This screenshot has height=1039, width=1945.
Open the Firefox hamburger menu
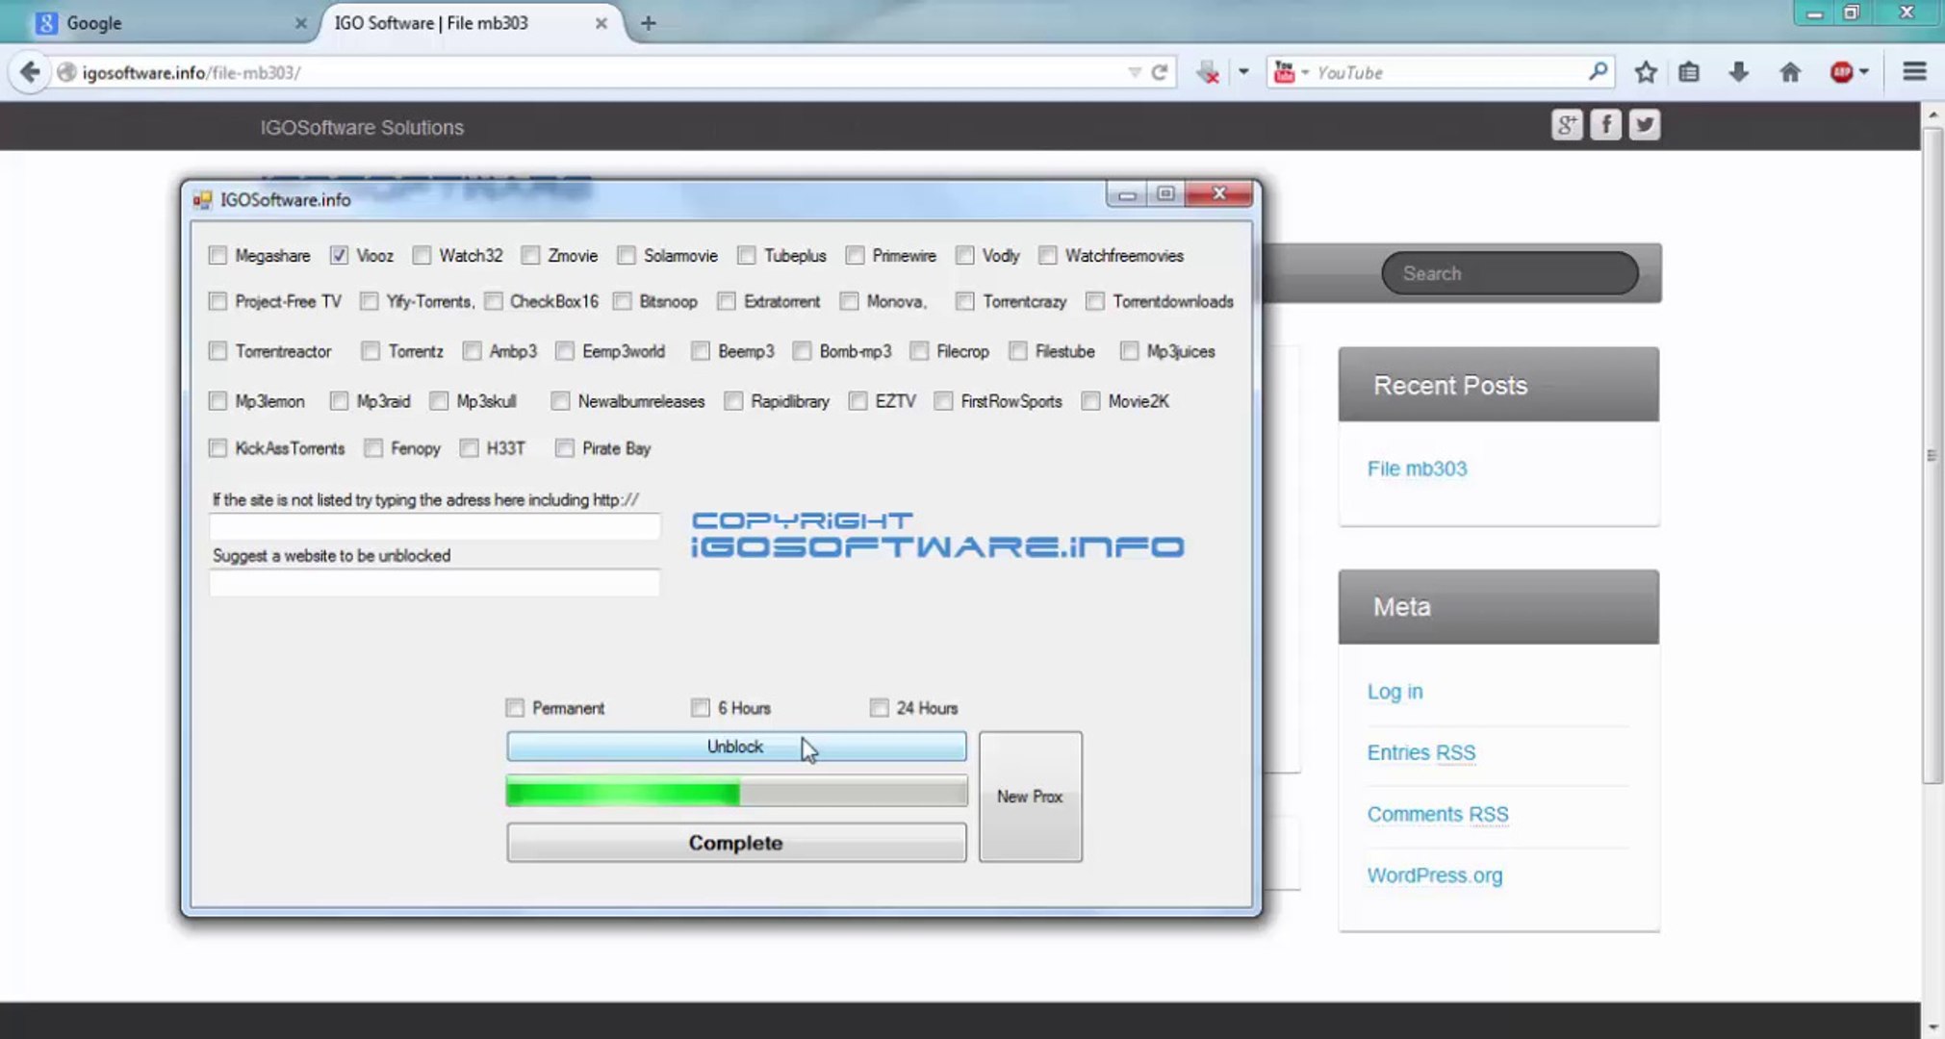(x=1914, y=72)
